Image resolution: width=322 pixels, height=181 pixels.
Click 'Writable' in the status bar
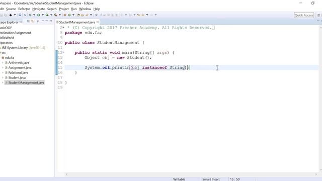point(179,179)
